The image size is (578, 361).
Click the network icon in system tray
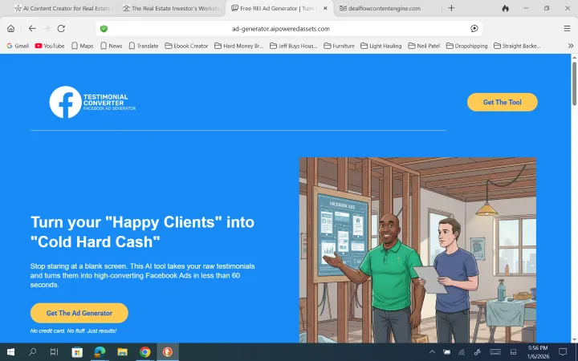click(462, 352)
